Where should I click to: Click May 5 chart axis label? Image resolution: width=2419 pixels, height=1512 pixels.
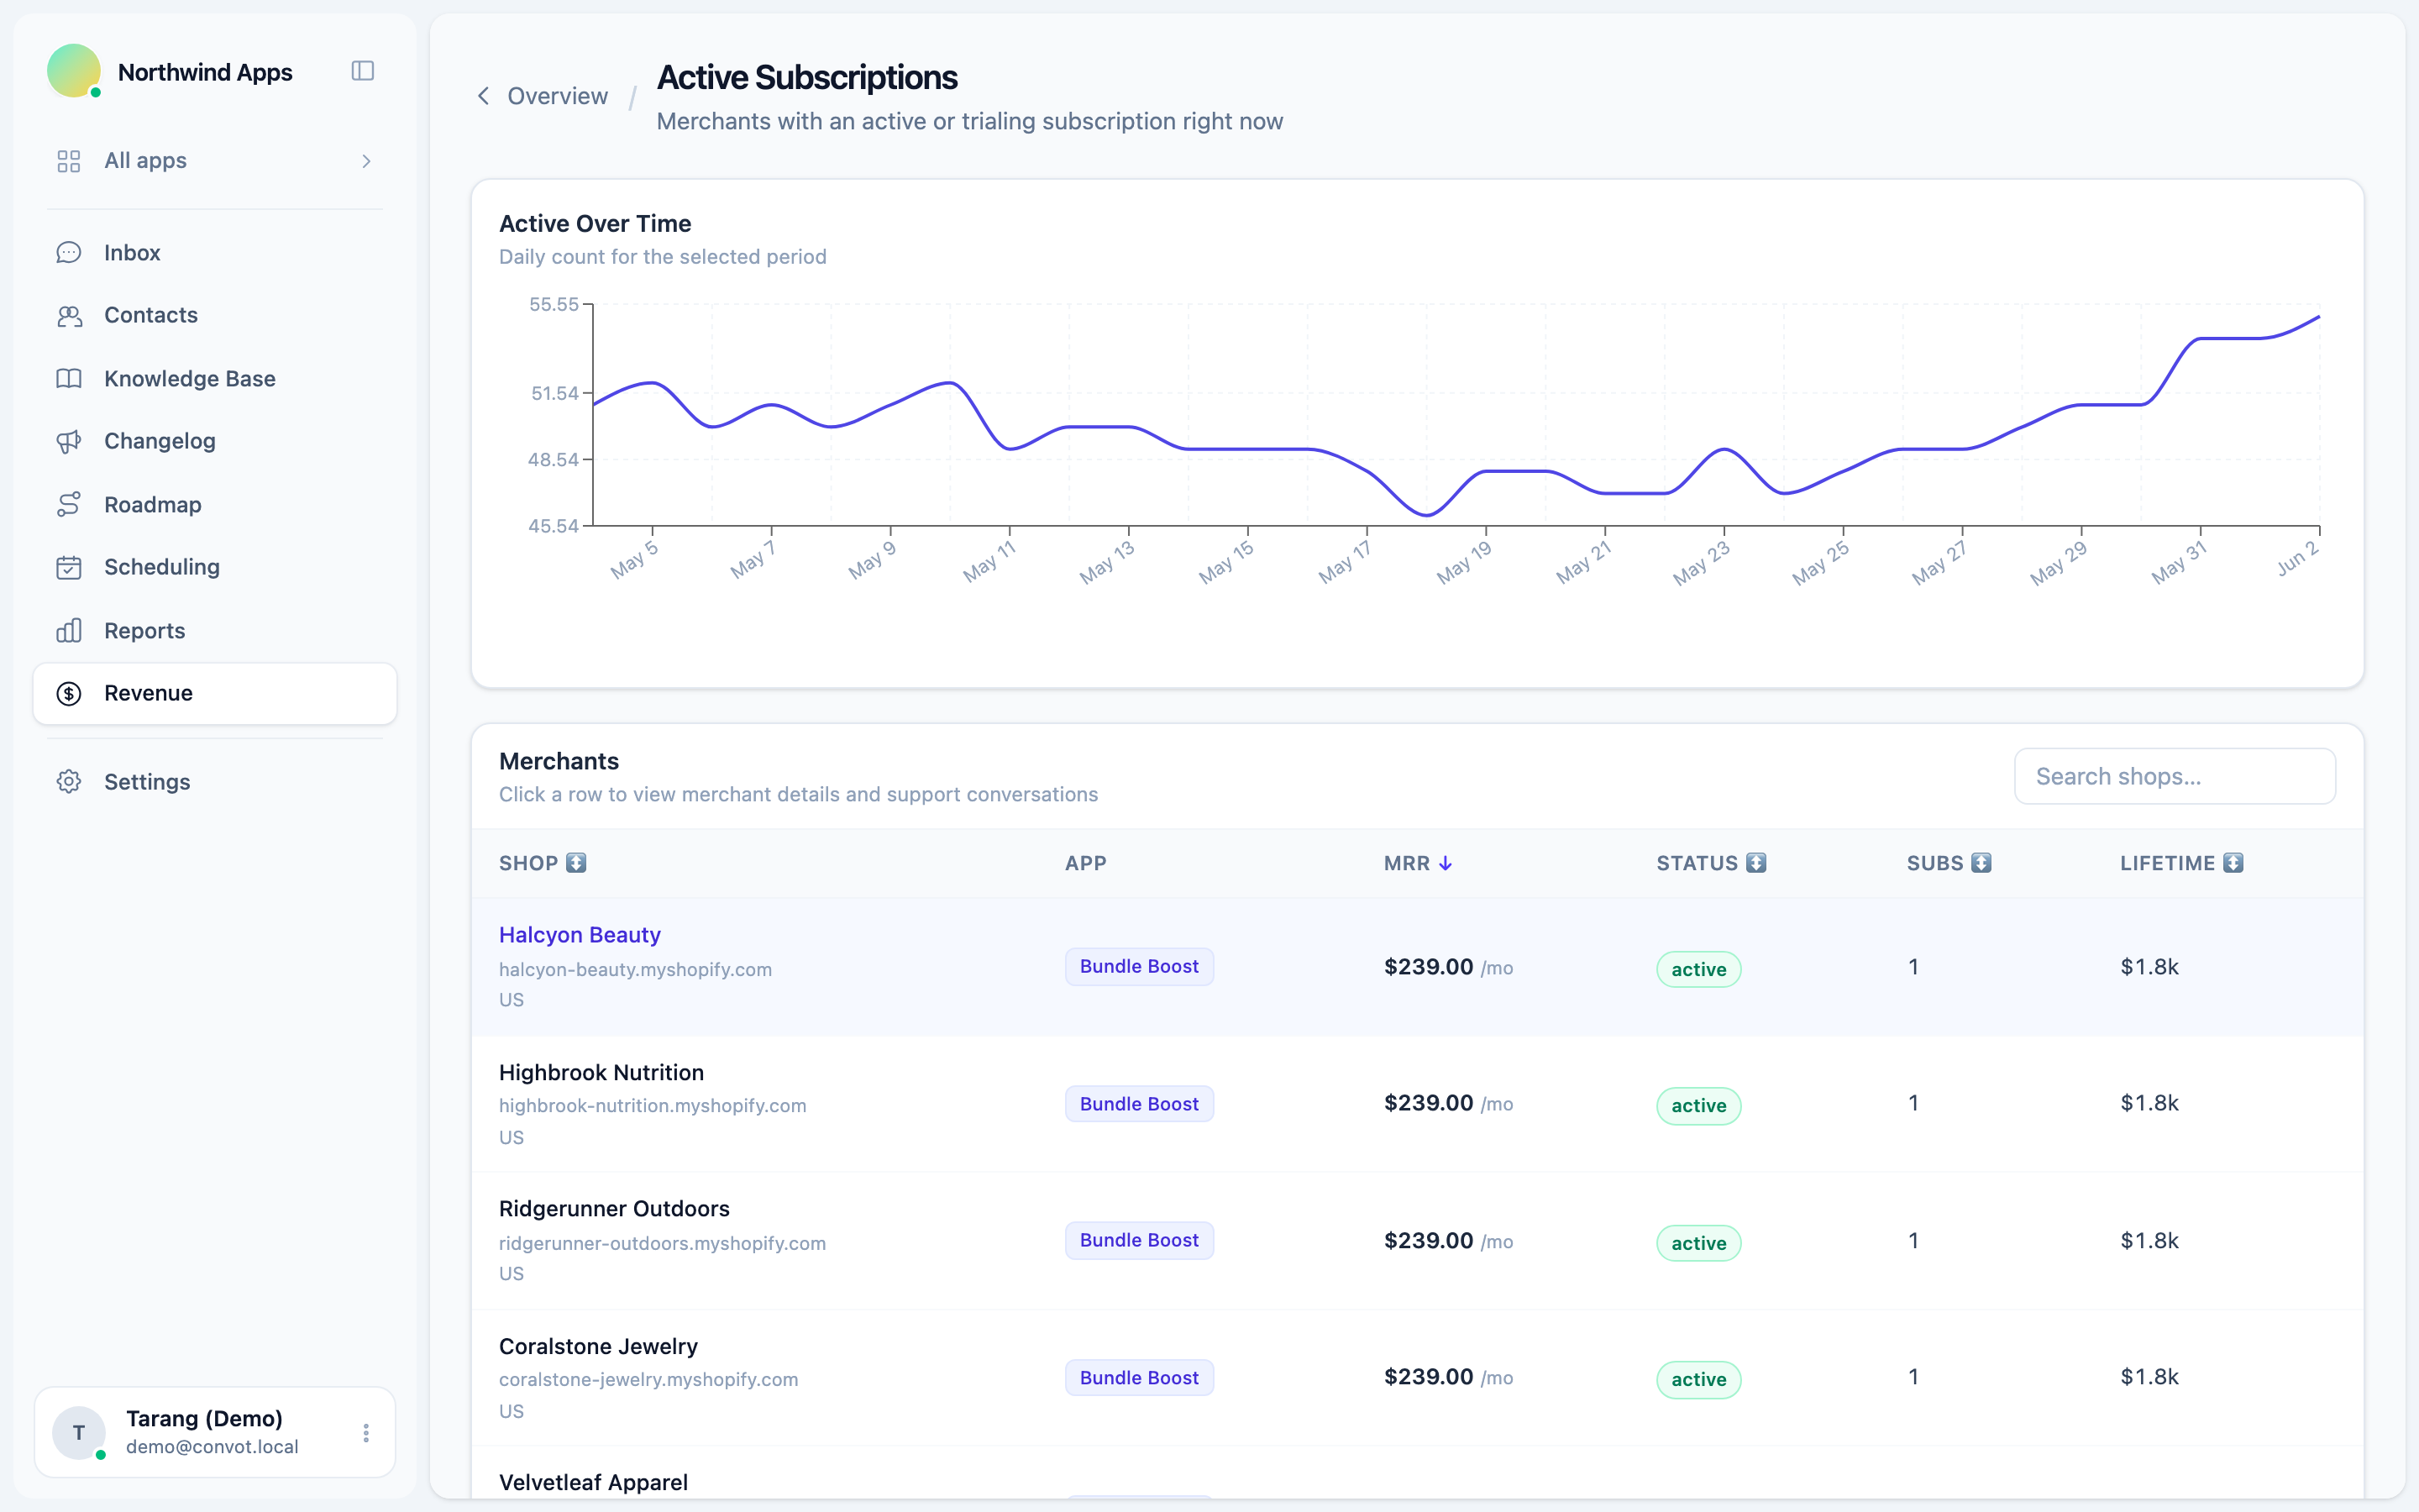634,560
